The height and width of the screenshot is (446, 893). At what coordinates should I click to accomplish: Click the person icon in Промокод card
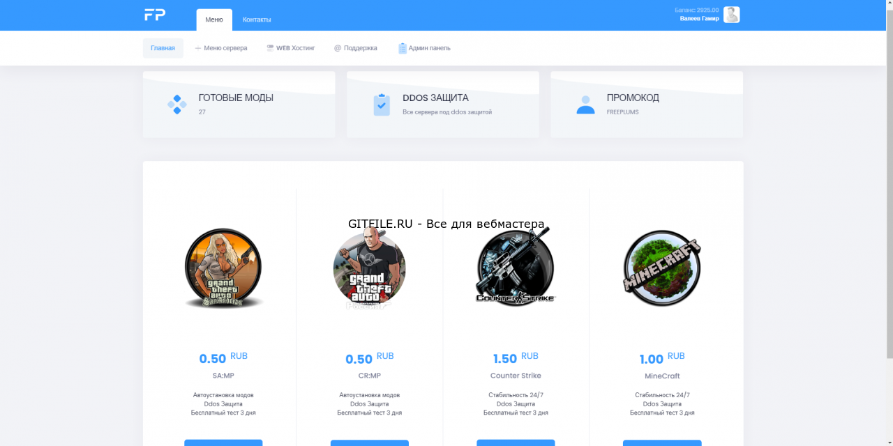click(586, 105)
